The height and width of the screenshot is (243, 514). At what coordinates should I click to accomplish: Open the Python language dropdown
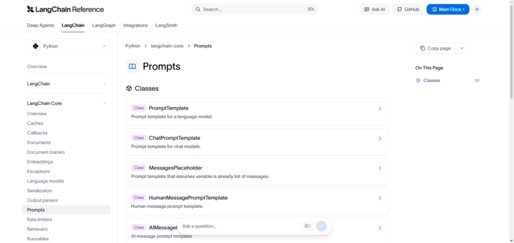tap(69, 46)
